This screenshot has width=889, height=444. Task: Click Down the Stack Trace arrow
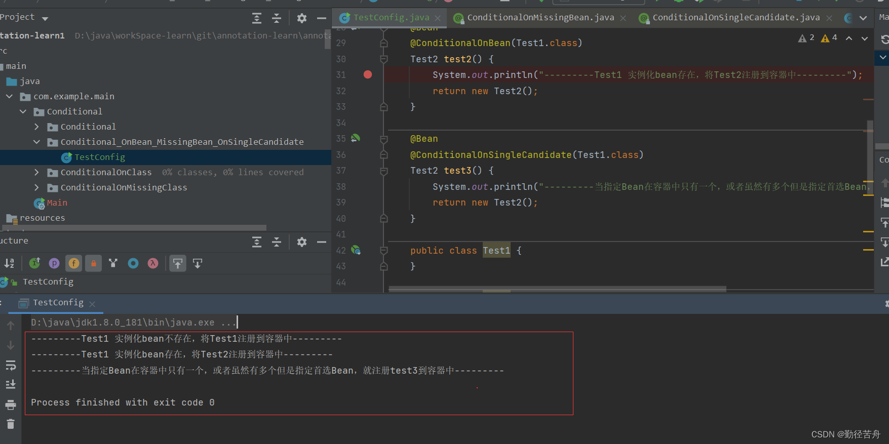tap(11, 345)
